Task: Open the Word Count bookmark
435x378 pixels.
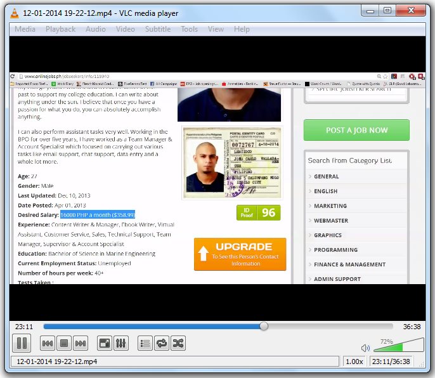Action: pyautogui.click(x=323, y=84)
